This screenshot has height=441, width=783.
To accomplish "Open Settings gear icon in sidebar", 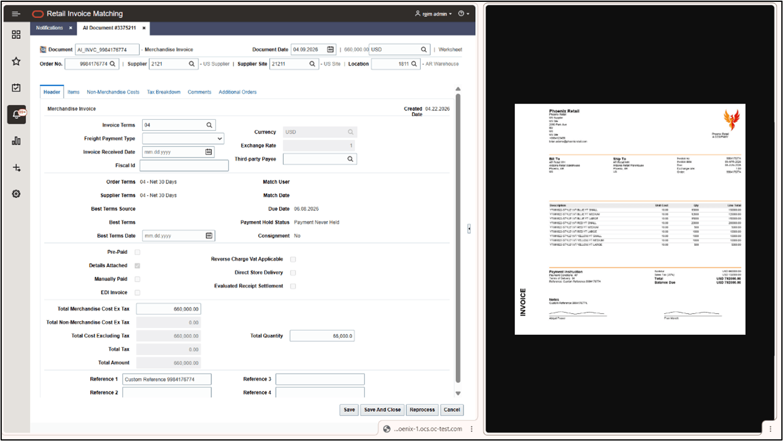I will pyautogui.click(x=16, y=194).
